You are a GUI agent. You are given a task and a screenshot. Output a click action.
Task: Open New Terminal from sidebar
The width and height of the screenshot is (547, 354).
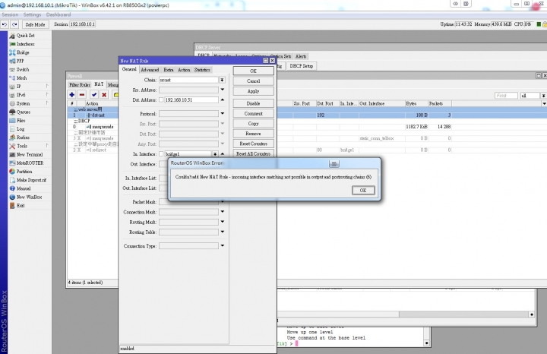click(x=30, y=154)
